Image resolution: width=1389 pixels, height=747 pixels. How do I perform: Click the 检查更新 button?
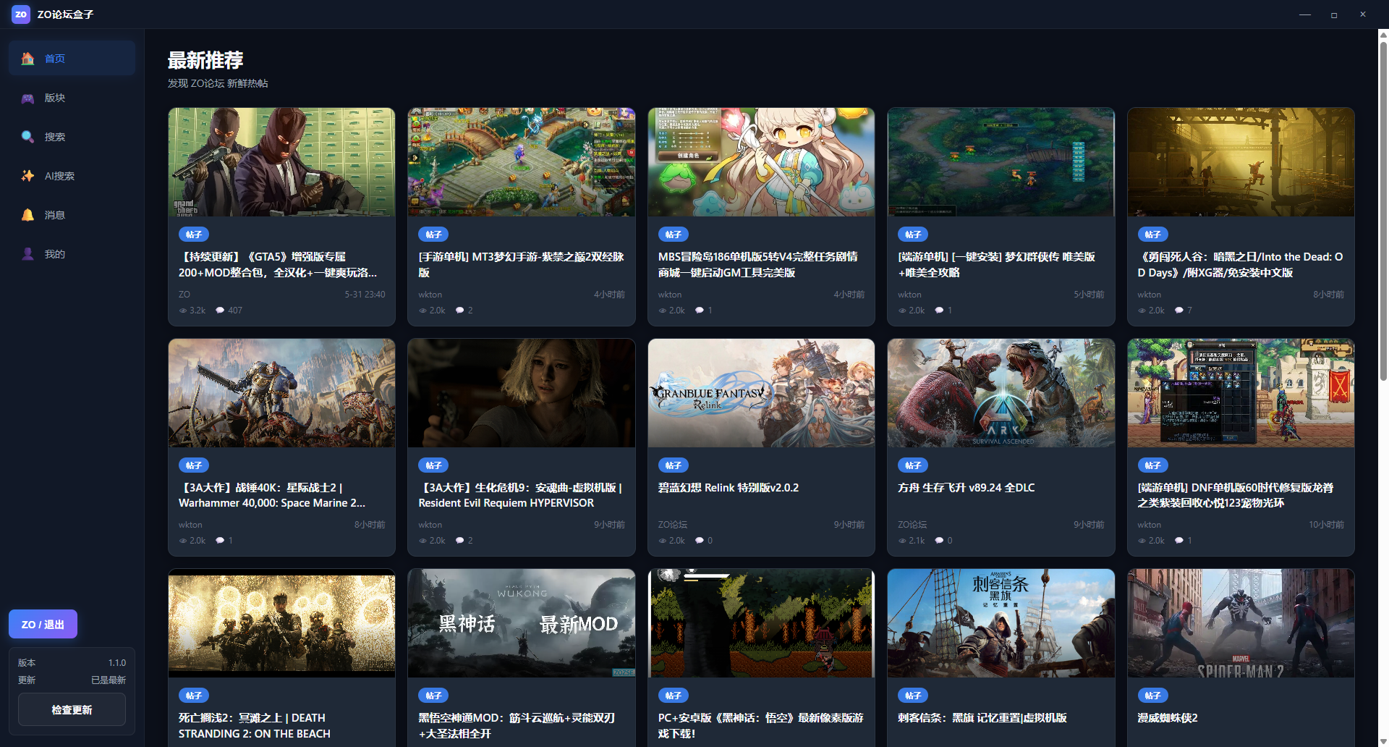[x=72, y=709]
